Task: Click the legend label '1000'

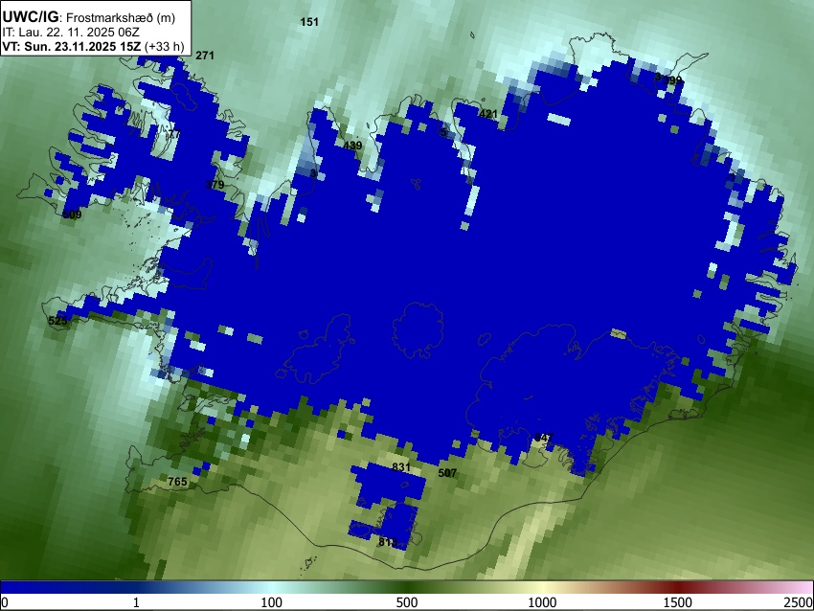Action: pyautogui.click(x=542, y=602)
